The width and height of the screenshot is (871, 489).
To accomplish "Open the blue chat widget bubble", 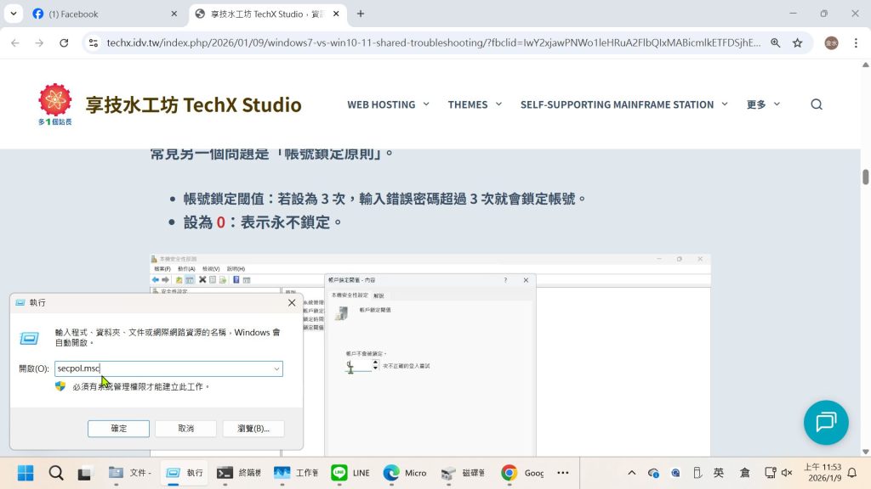I will pyautogui.click(x=825, y=422).
